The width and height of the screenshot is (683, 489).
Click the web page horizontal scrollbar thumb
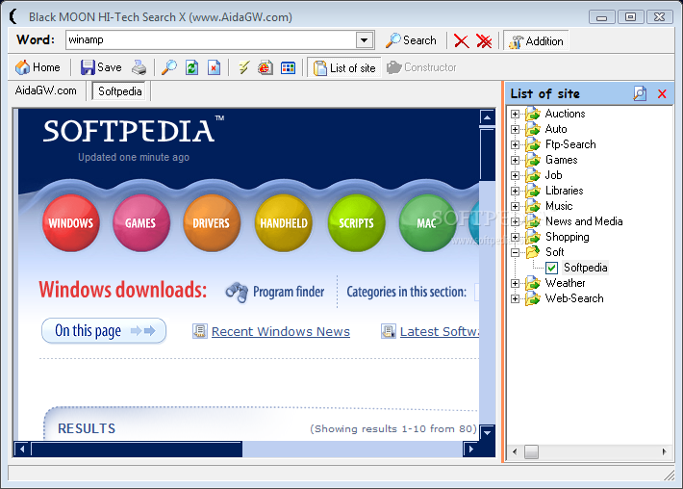[x=137, y=449]
